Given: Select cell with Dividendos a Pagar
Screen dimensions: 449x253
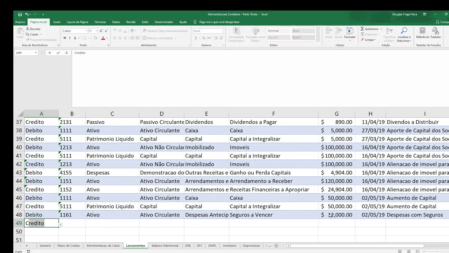Looking at the screenshot, I should coord(274,122).
